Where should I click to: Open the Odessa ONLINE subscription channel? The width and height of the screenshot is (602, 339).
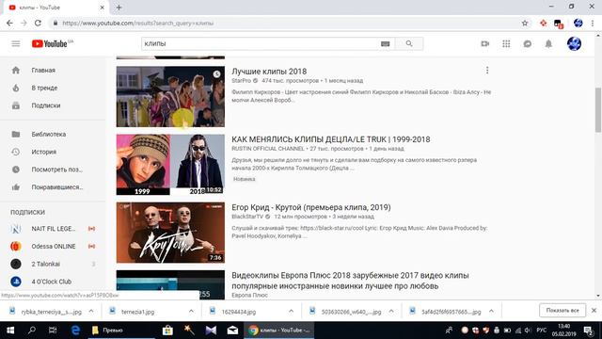point(53,247)
